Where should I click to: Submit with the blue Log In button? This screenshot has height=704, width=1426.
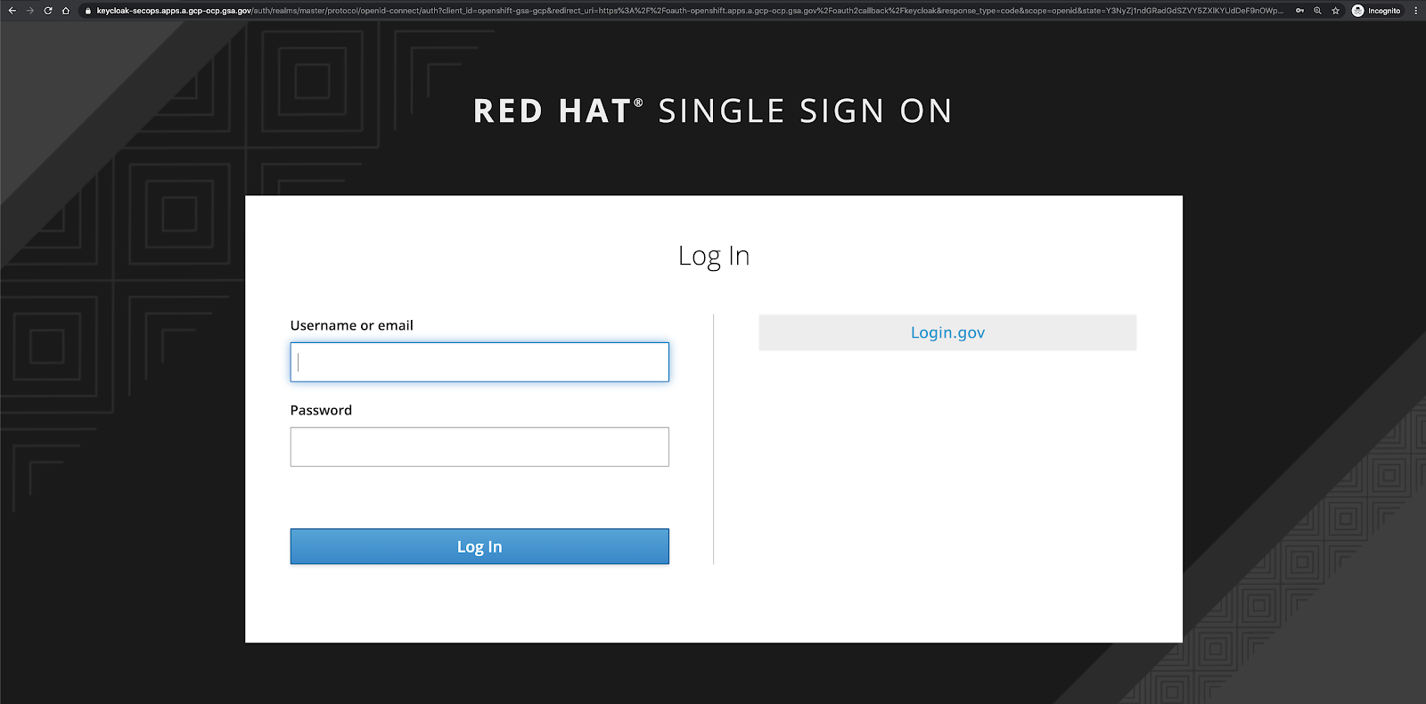479,546
